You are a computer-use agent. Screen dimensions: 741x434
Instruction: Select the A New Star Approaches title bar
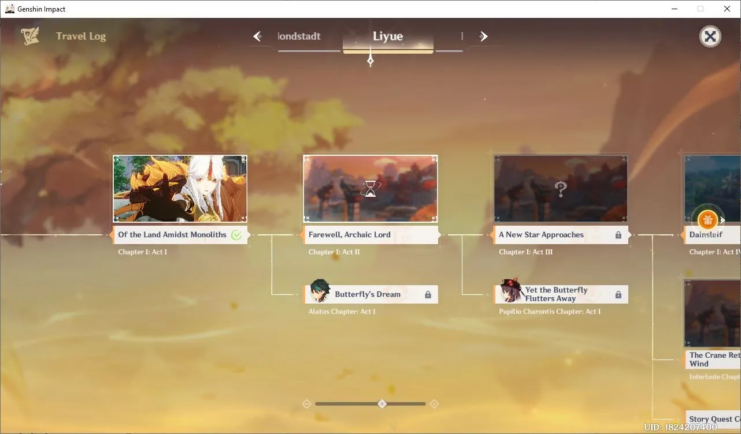tap(561, 235)
